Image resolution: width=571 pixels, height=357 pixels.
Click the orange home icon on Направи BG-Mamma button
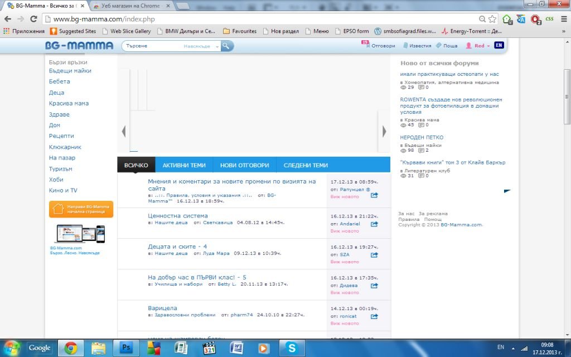pyautogui.click(x=57, y=209)
